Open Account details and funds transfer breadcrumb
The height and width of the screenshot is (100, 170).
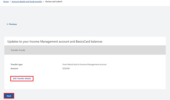(x=27, y=2)
